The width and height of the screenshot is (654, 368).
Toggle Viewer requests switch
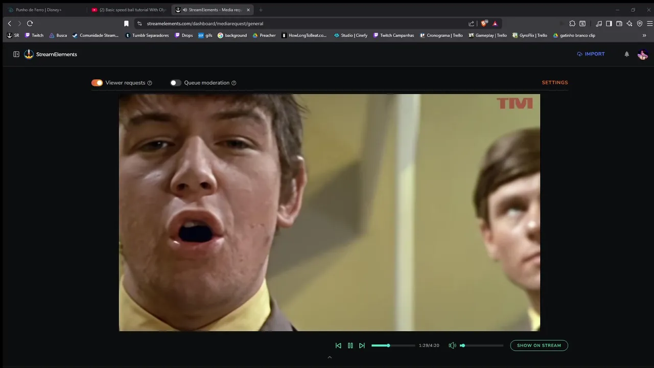click(x=97, y=83)
